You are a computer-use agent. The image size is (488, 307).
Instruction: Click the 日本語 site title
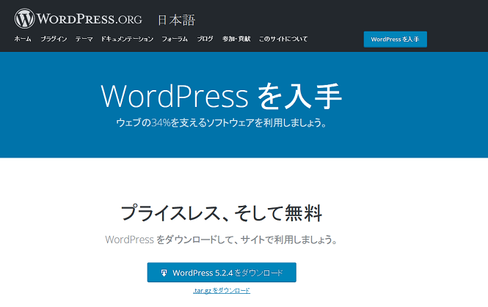pyautogui.click(x=176, y=21)
